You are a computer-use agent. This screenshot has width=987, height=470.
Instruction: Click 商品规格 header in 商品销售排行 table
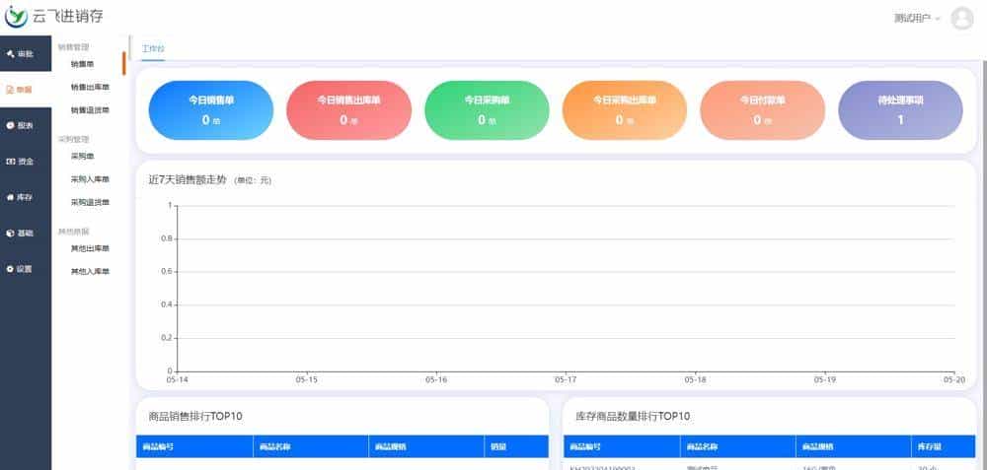click(426, 446)
